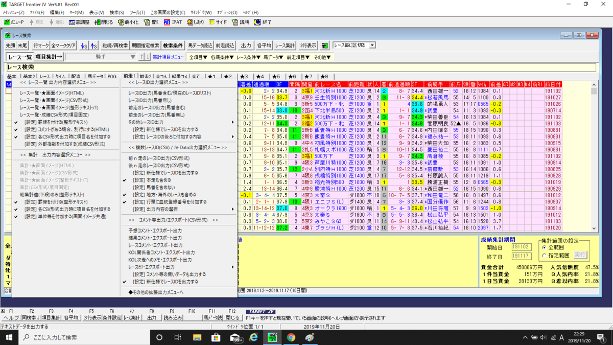The height and width of the screenshot is (345, 613).
Task: Click the 説明 help explanation icon
Action: tap(241, 22)
